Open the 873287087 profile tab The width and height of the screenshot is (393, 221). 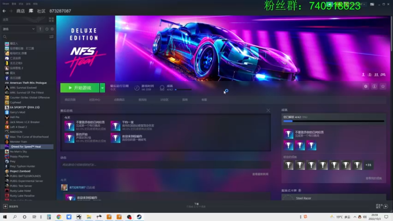[x=60, y=11]
